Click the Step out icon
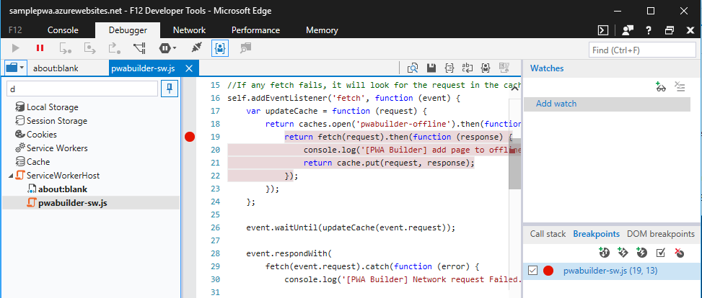702x298 pixels. [115, 48]
